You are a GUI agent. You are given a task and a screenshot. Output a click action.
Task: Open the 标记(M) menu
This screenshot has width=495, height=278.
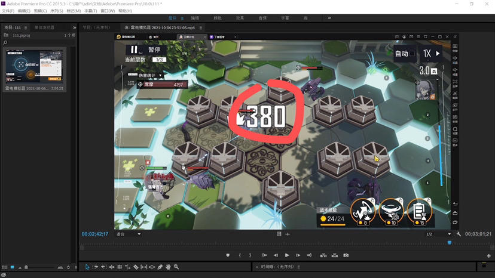point(74,11)
